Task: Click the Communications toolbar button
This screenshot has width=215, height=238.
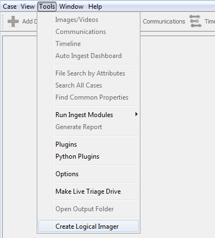Action: click(x=164, y=21)
